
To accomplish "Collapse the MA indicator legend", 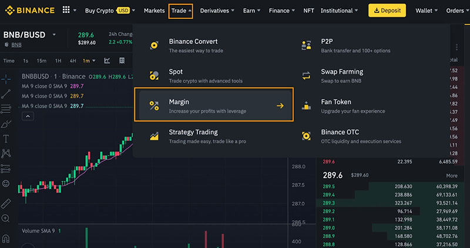I will (x=27, y=116).
